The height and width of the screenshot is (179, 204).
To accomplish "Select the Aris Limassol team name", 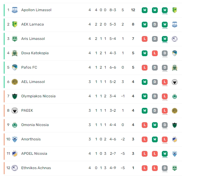I will click(33, 39).
